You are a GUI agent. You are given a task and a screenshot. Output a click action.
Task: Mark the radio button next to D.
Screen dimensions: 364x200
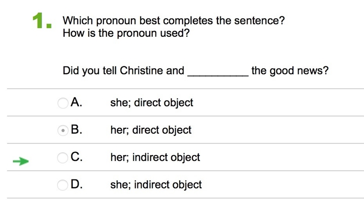[63, 185]
